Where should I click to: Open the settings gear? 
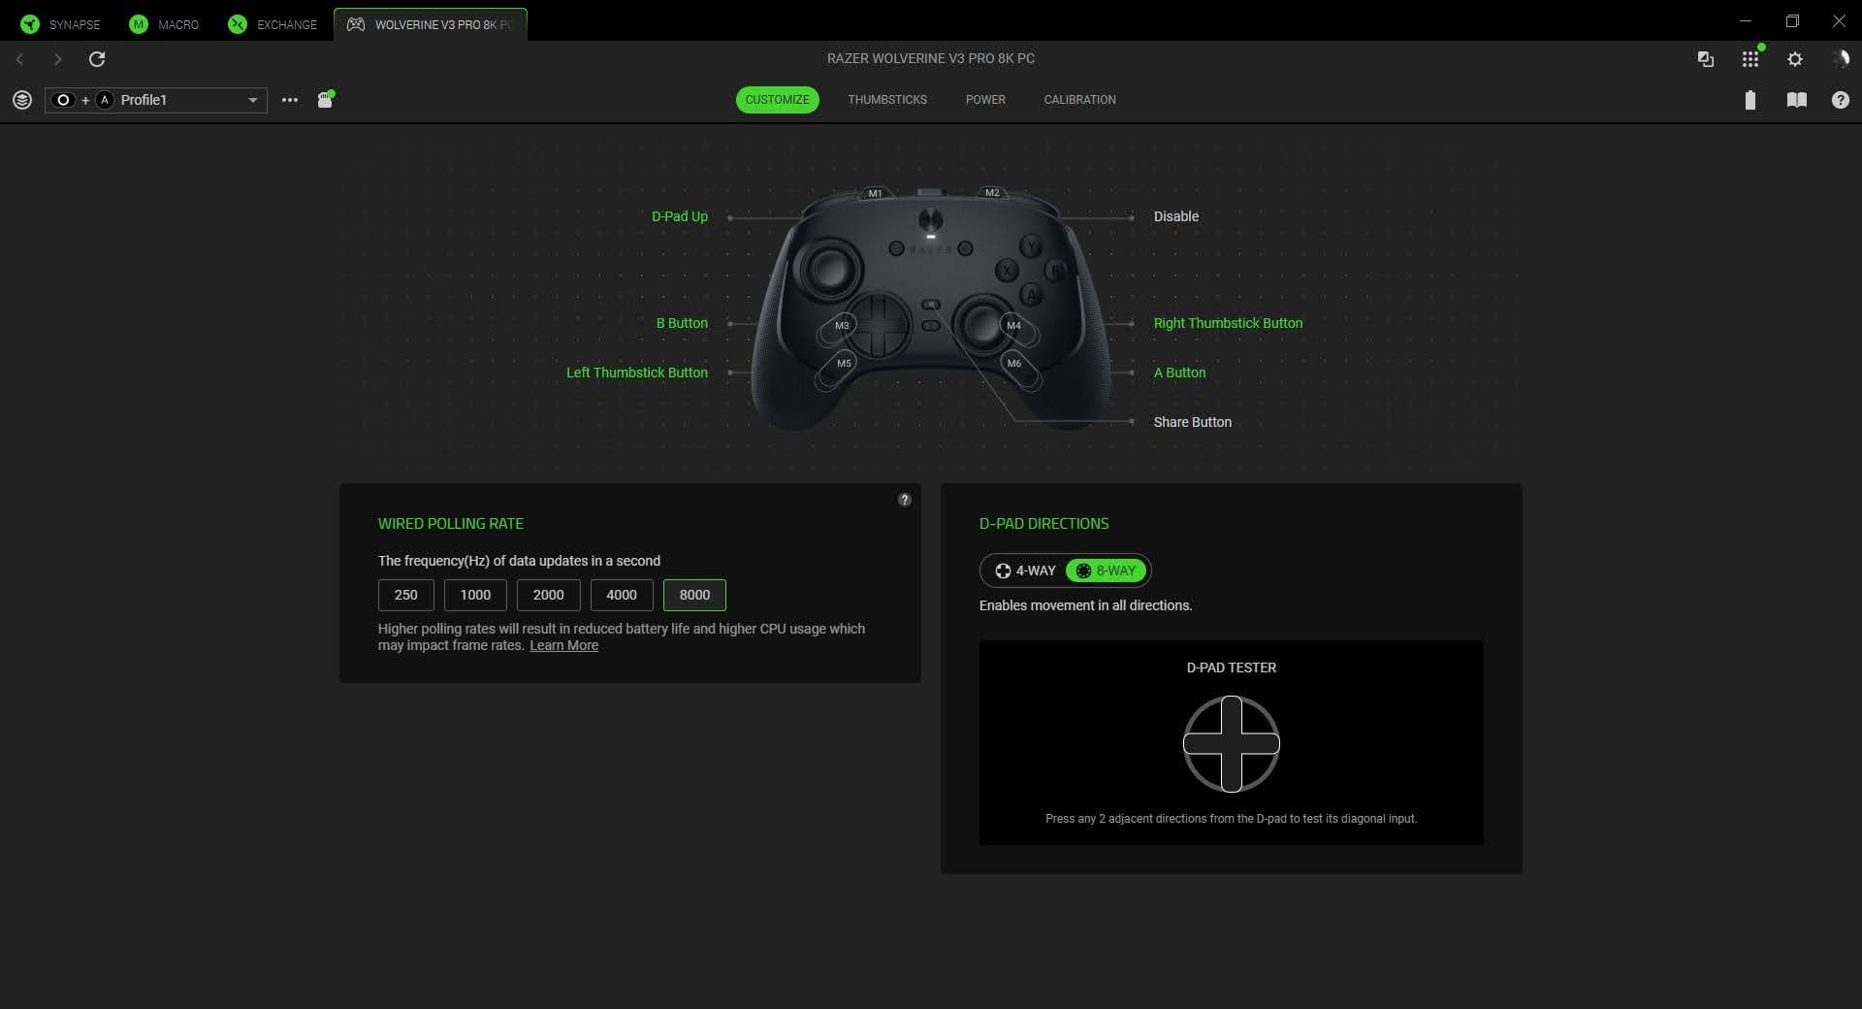pos(1795,59)
